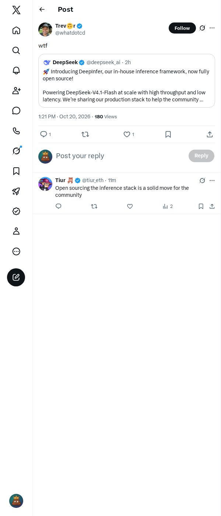Expand the sidebar More menu circle
221x516 pixels.
point(16,251)
